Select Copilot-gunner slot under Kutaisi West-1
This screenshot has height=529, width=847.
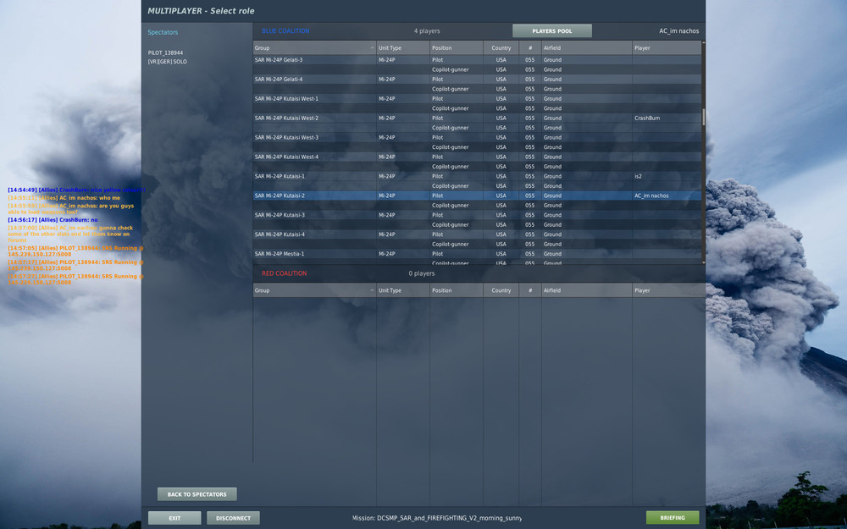click(x=477, y=108)
